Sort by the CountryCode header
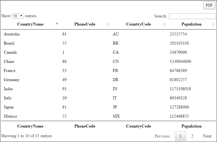The width and height of the screenshot is (217, 142). [x=139, y=24]
